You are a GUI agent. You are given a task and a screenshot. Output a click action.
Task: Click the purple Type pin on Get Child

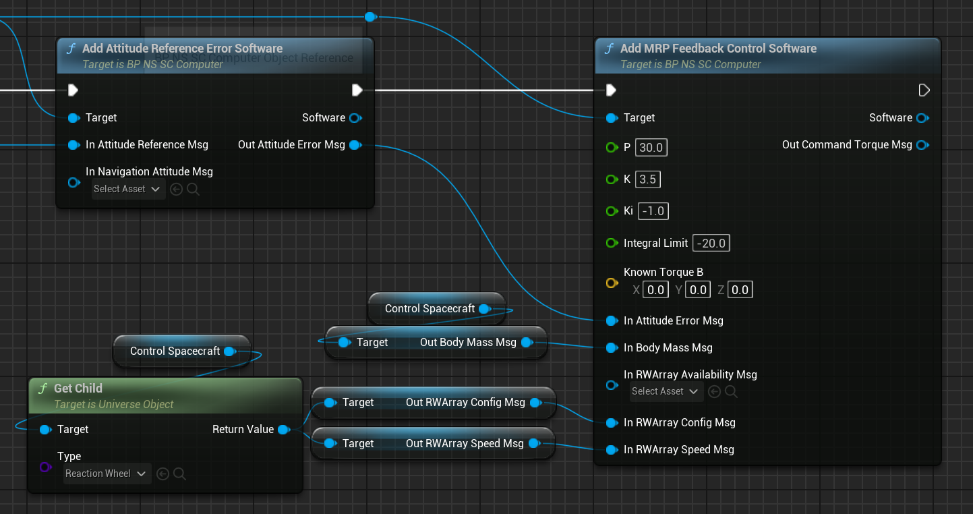(x=45, y=467)
